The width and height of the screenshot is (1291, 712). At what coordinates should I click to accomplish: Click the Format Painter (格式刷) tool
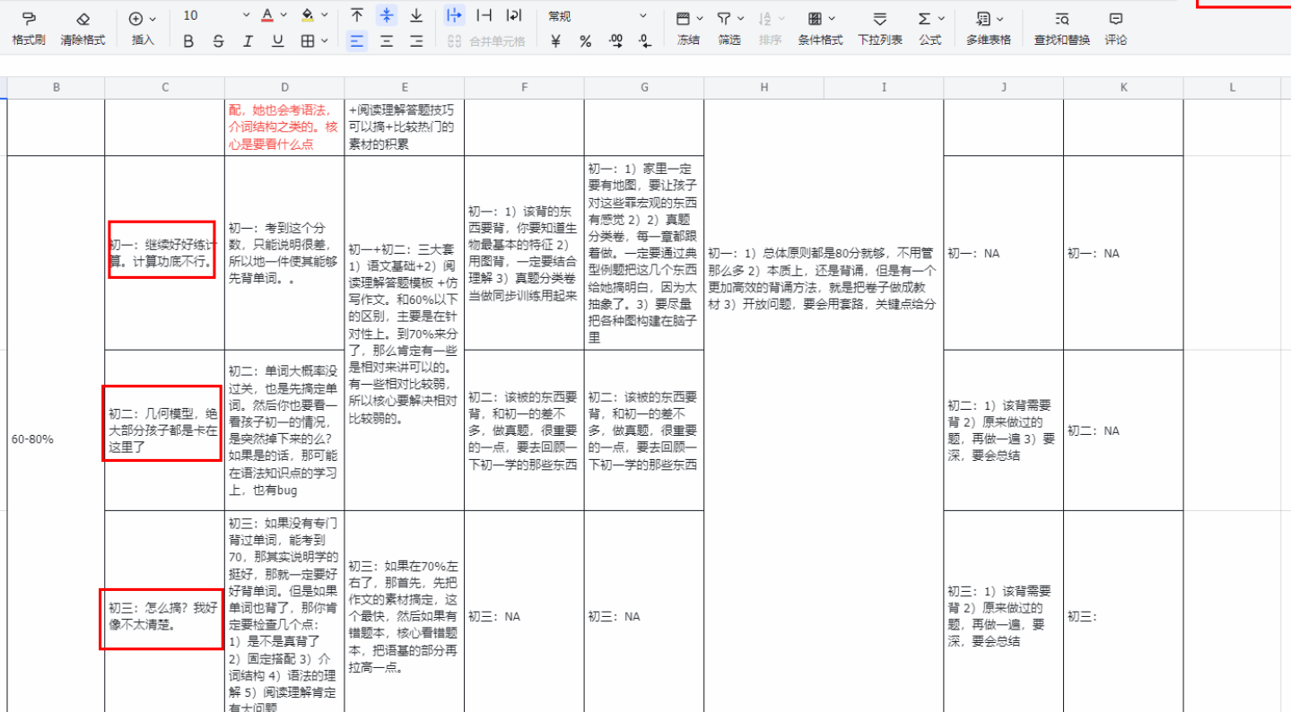click(x=29, y=28)
